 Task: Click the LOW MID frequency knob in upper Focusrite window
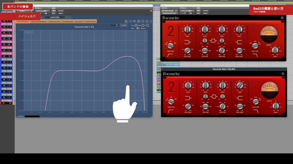pyautogui.click(x=205, y=50)
